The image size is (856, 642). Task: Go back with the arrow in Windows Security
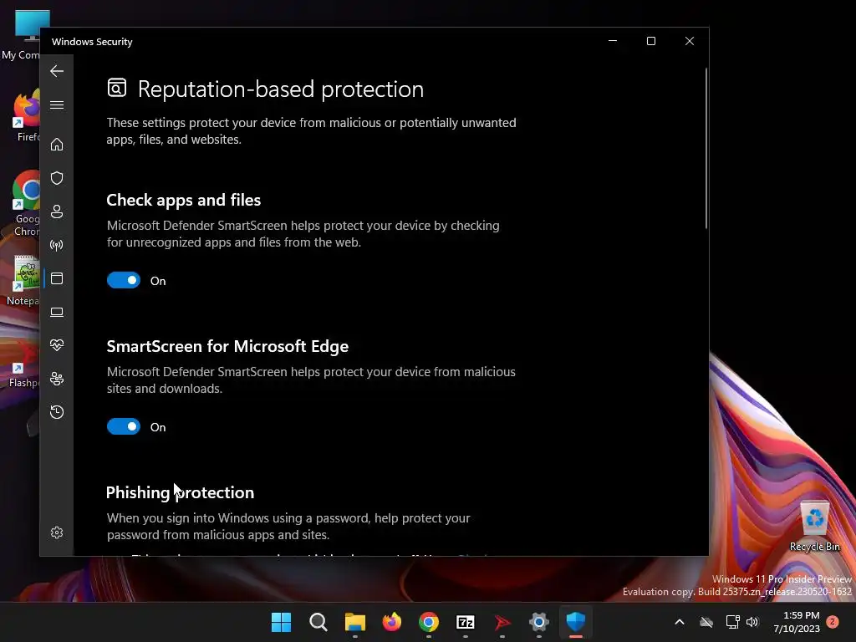[57, 71]
